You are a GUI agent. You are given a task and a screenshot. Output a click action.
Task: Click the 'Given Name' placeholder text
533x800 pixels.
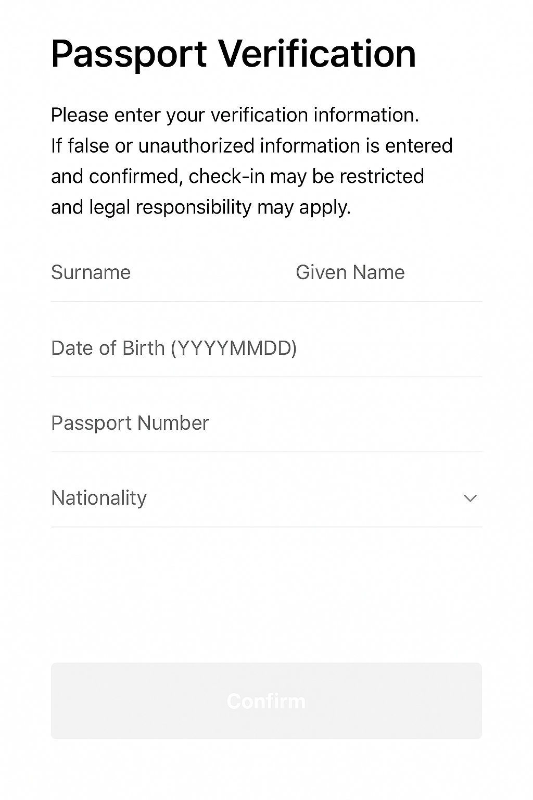tap(350, 273)
